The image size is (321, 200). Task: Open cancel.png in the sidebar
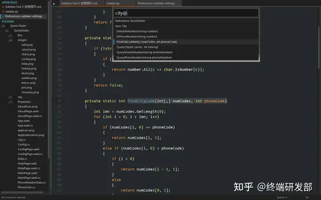[x=29, y=50]
